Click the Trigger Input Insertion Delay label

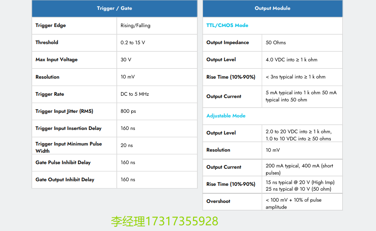coord(68,128)
